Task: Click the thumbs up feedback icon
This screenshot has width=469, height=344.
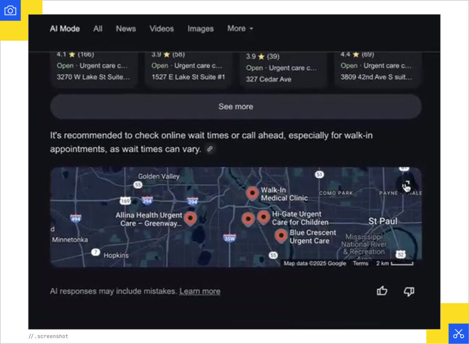Action: 382,291
